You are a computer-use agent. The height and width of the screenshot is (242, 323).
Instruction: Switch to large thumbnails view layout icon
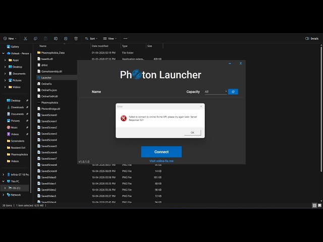tap(319, 205)
